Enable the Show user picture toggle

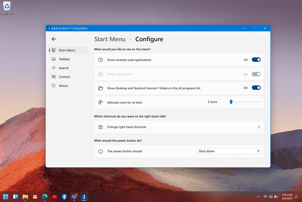pyautogui.click(x=256, y=74)
